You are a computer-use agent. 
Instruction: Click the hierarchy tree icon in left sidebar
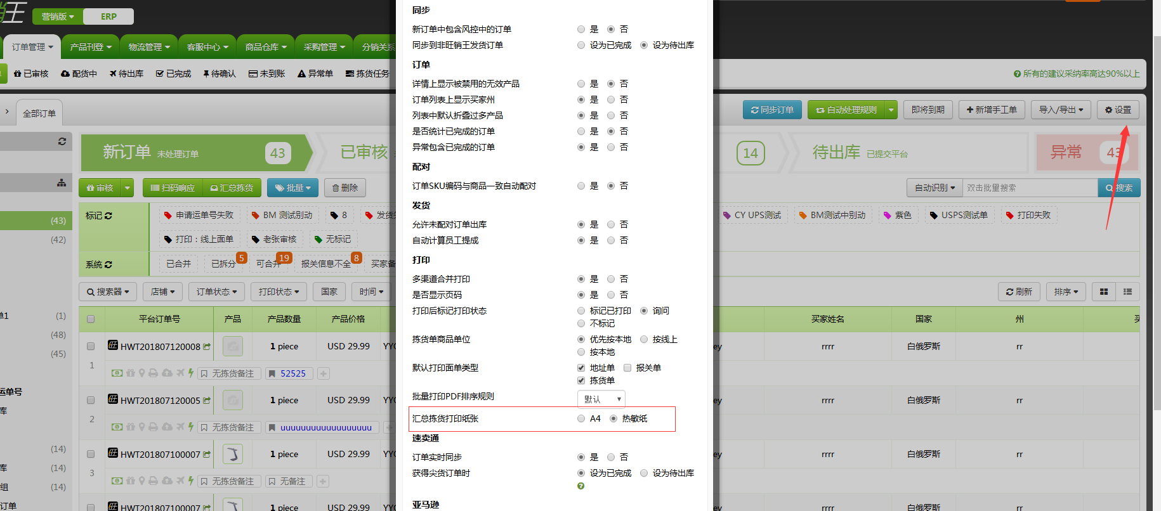pos(62,183)
